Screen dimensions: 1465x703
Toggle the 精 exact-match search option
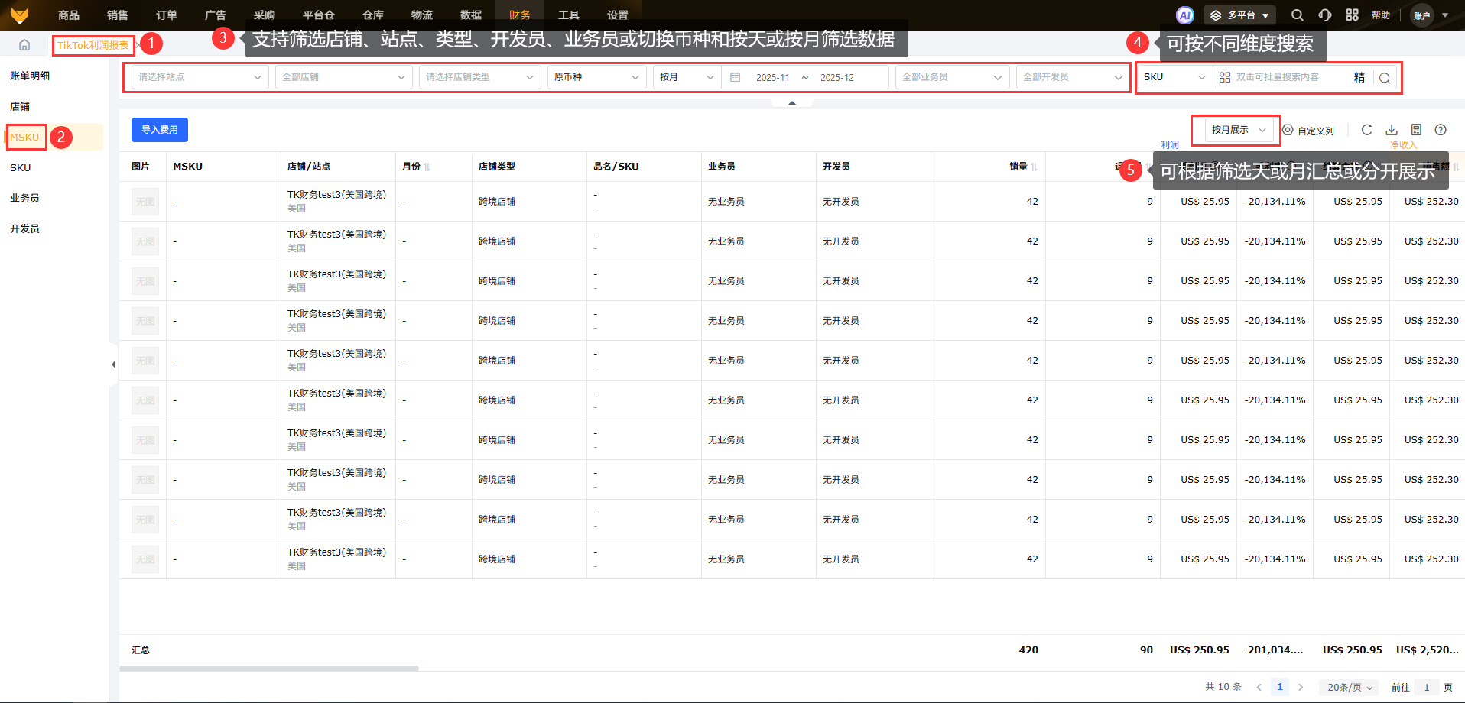(x=1359, y=78)
